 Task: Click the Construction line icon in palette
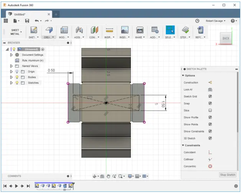(210, 83)
